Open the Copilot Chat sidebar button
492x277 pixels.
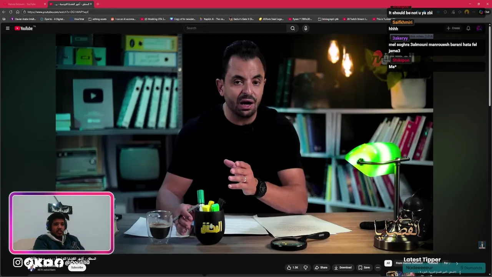pos(484,12)
